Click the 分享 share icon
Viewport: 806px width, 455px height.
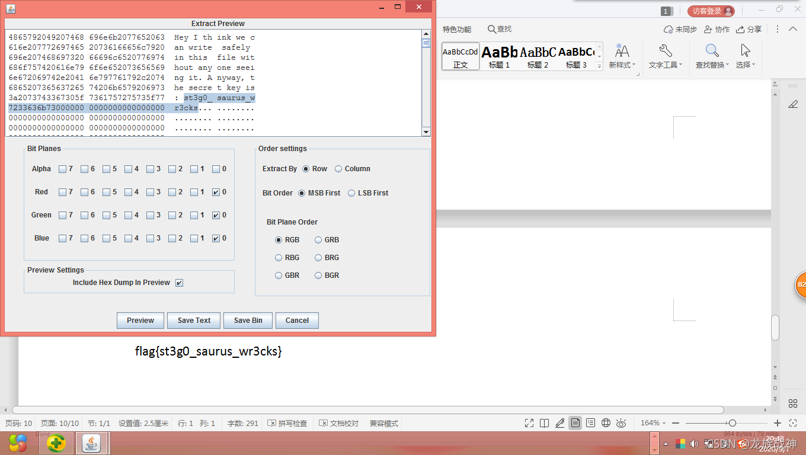[x=749, y=29]
